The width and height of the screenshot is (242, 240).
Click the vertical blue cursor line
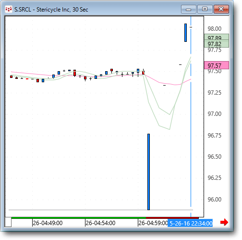(191, 117)
